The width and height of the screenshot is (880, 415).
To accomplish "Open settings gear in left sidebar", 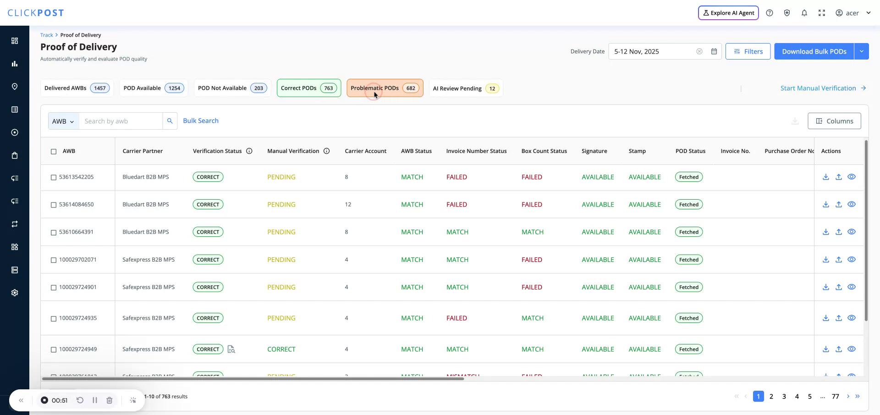I will point(15,293).
